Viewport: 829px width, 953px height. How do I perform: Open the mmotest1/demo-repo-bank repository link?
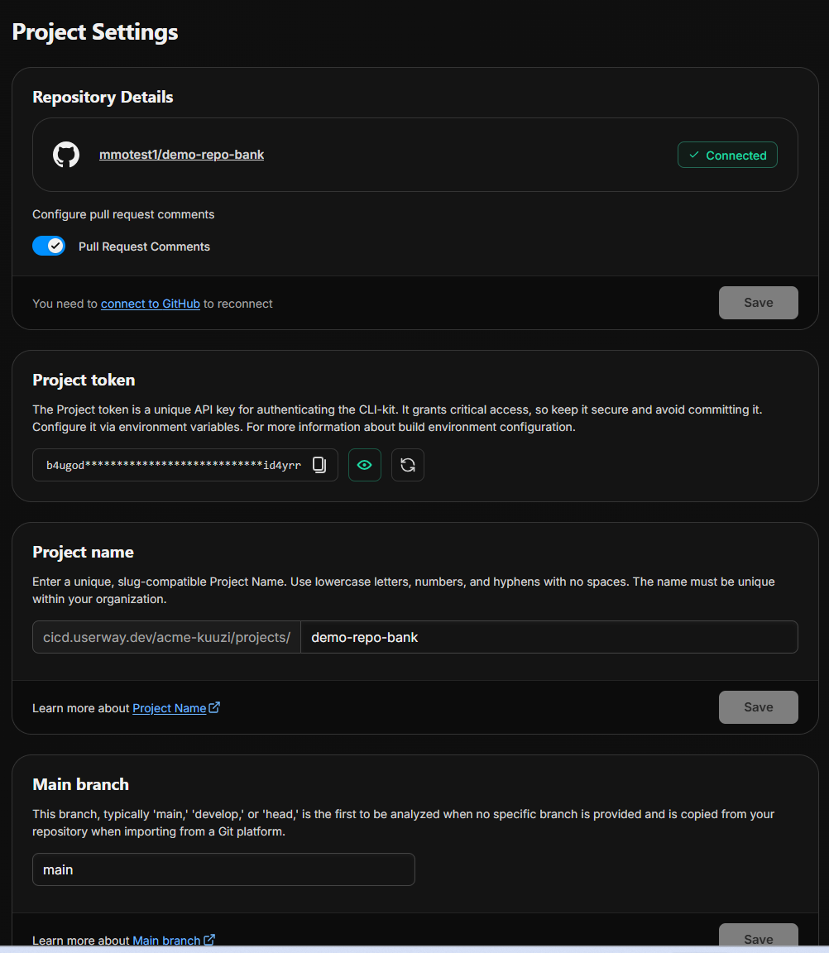pos(181,155)
